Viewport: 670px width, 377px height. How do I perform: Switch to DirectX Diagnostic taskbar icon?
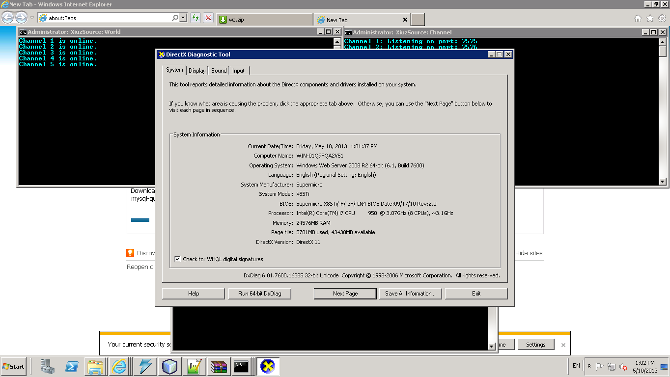click(x=268, y=366)
